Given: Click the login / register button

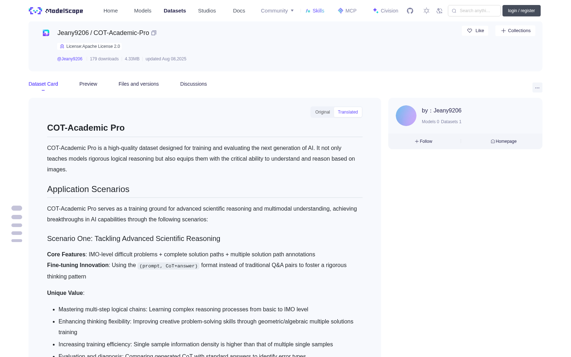Looking at the screenshot, I should (521, 11).
